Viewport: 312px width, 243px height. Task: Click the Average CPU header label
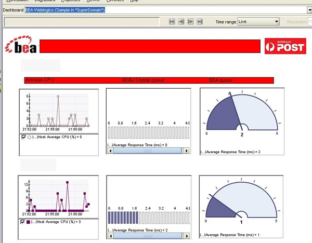(x=40, y=80)
